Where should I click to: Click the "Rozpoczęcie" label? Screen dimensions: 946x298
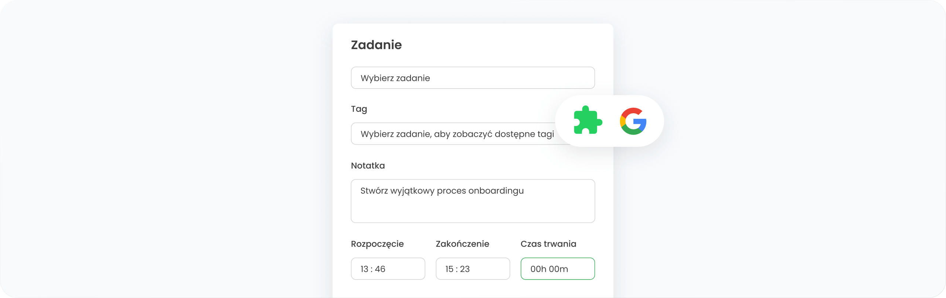click(377, 243)
